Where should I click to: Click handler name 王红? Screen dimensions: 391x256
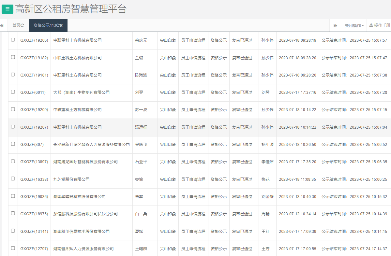265,231
